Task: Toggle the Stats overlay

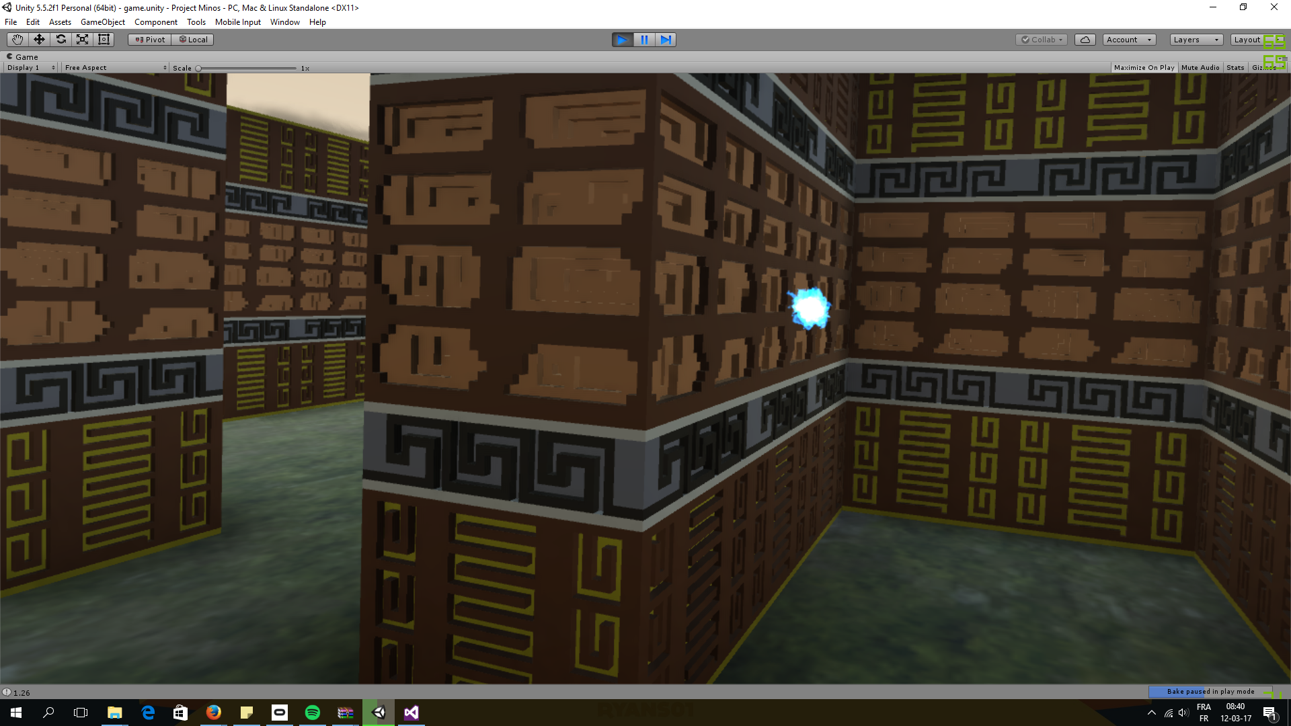Action: point(1235,68)
